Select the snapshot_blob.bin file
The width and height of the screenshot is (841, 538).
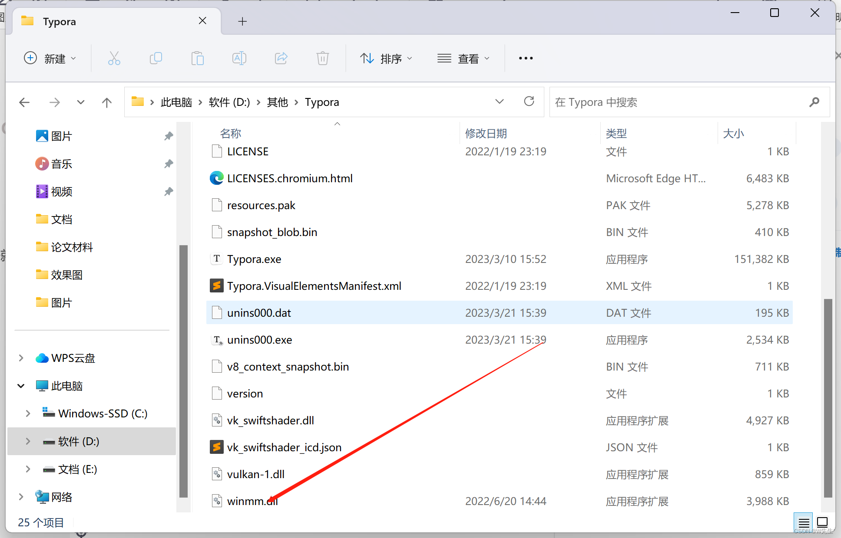[500, 232]
